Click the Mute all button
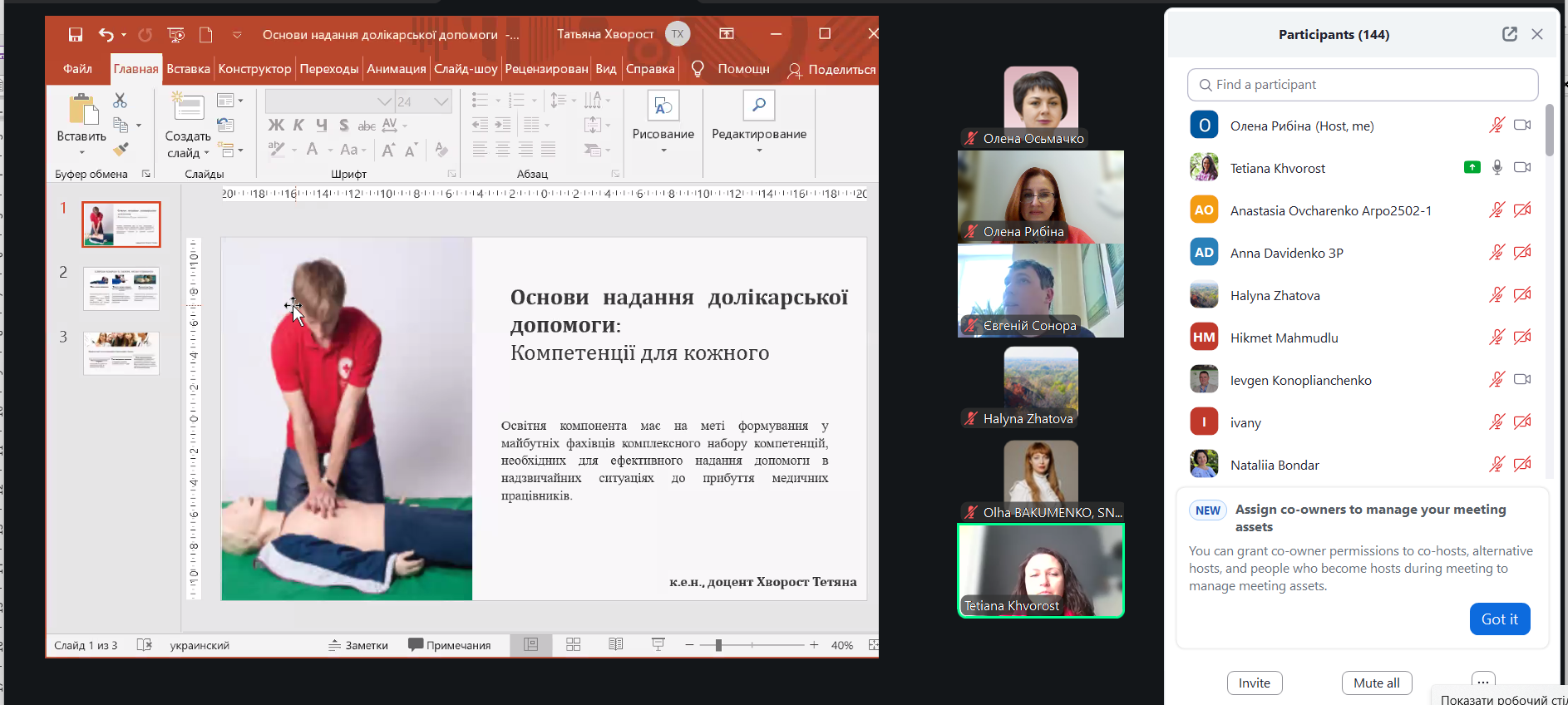Viewport: 1568px width, 705px height. [1376, 683]
